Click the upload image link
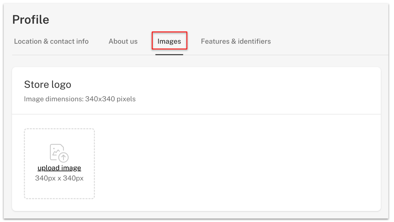The image size is (394, 222). pos(59,168)
